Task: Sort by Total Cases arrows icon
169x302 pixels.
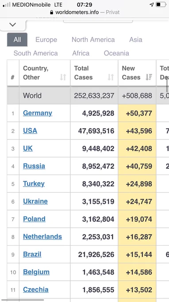Action: tap(111, 77)
